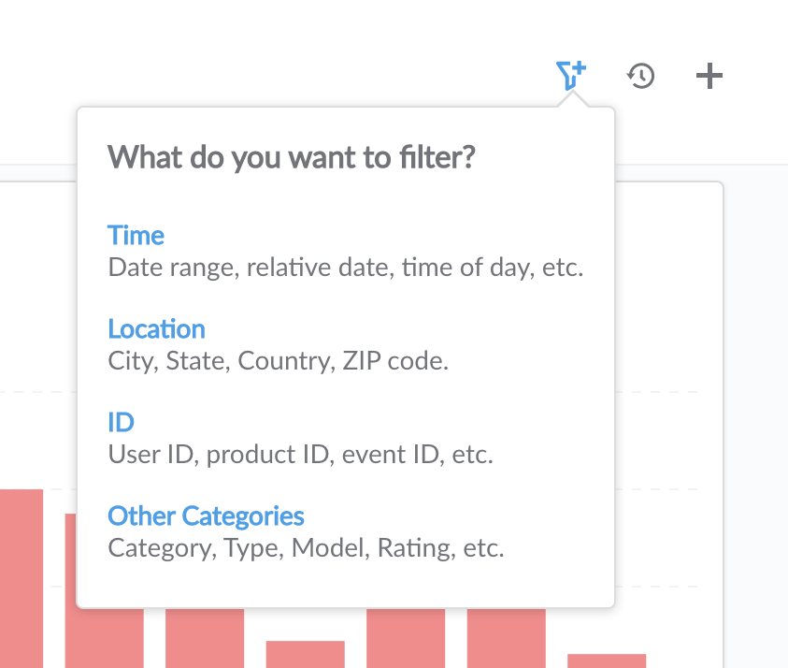Pick the ID filter type

click(122, 422)
